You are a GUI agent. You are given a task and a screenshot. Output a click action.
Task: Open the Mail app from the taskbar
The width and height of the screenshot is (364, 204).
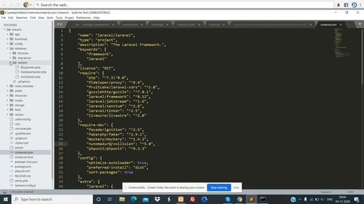[146, 199]
